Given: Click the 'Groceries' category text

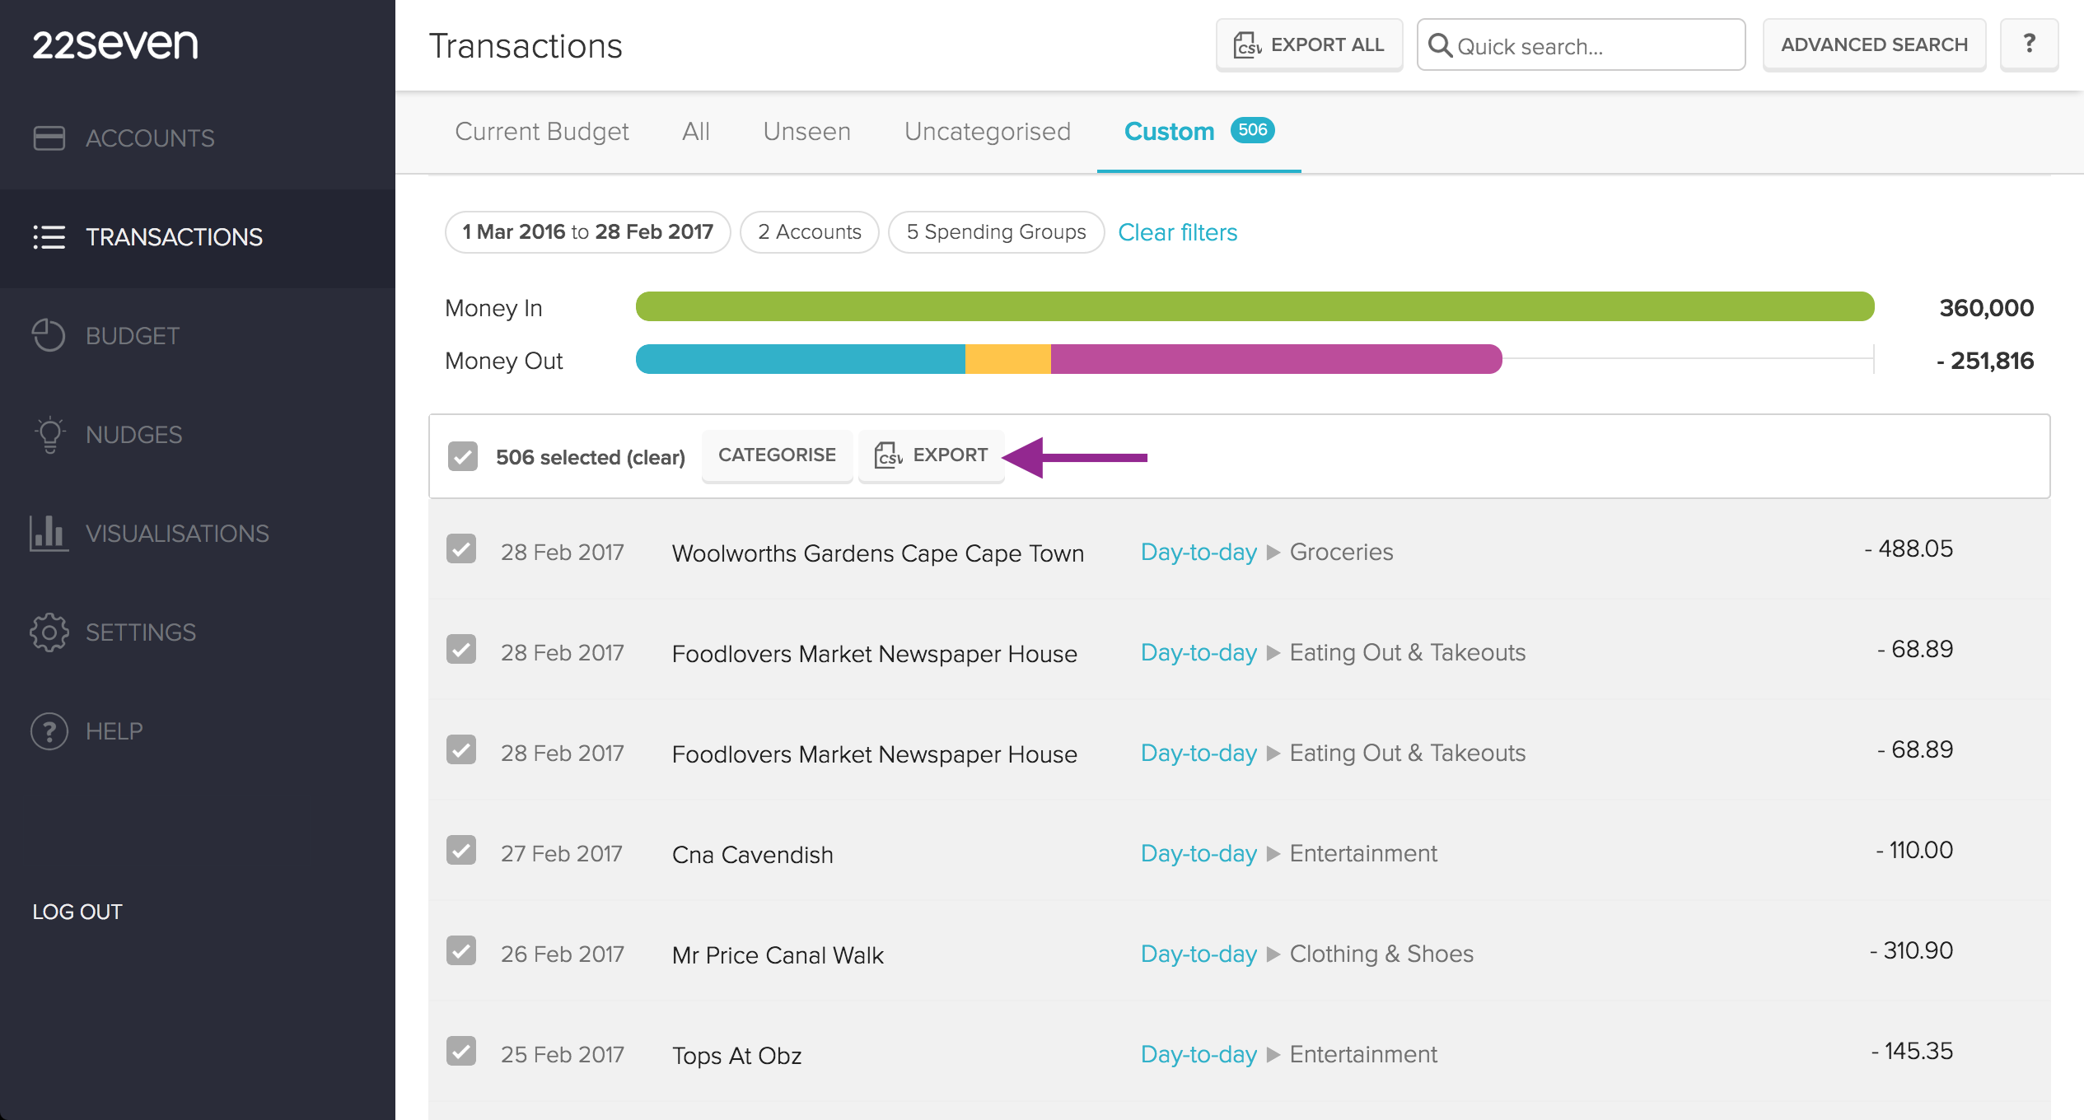Looking at the screenshot, I should 1341,552.
